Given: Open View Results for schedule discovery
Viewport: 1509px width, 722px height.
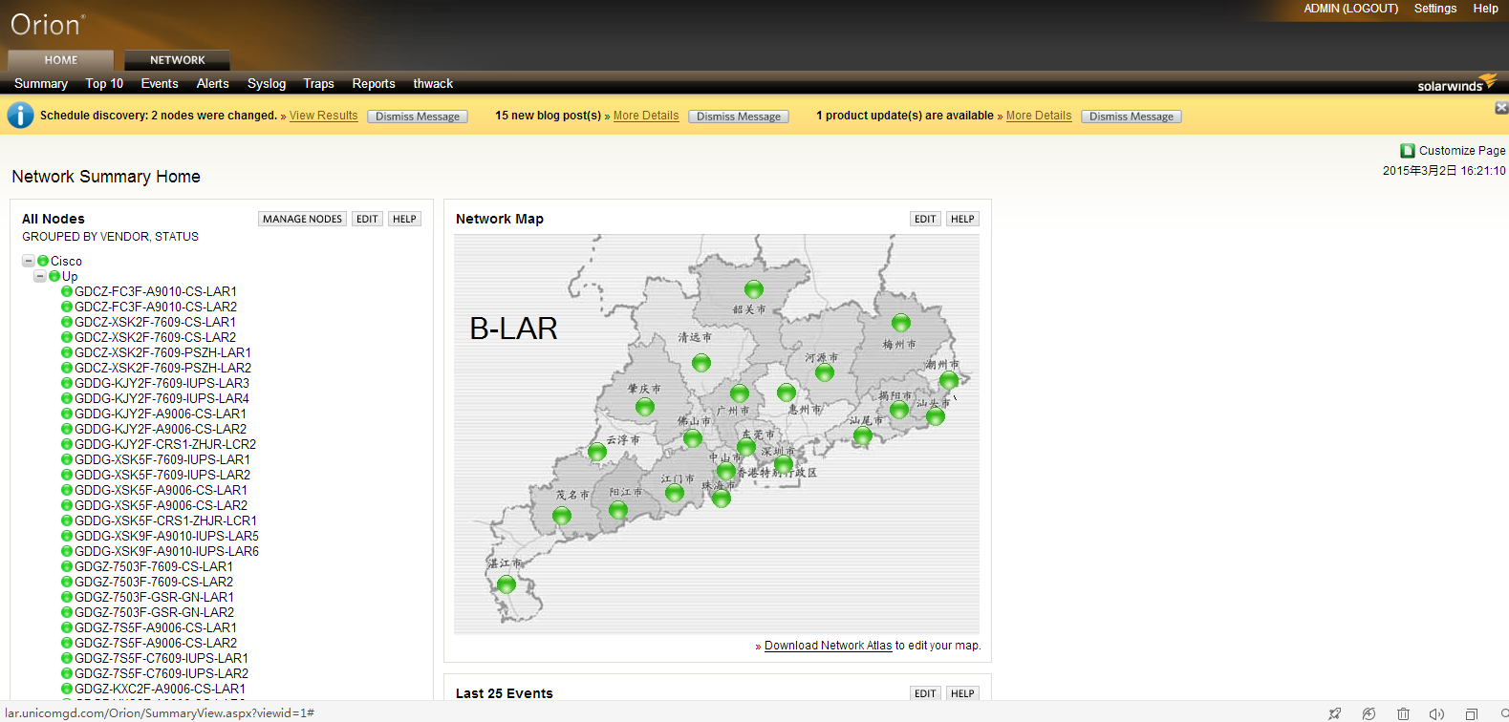Looking at the screenshot, I should point(324,116).
